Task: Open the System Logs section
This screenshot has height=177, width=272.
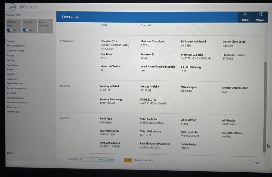Action: (x=13, y=112)
